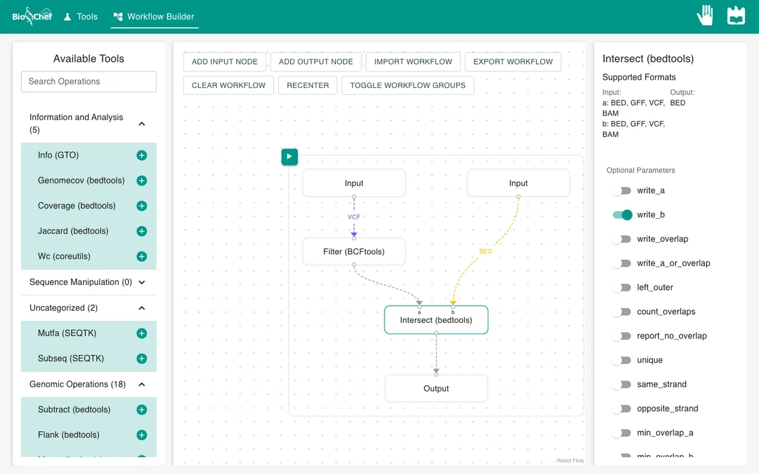Enable the write_a_or_overlap switch
Image resolution: width=759 pixels, height=474 pixels.
pyautogui.click(x=622, y=264)
